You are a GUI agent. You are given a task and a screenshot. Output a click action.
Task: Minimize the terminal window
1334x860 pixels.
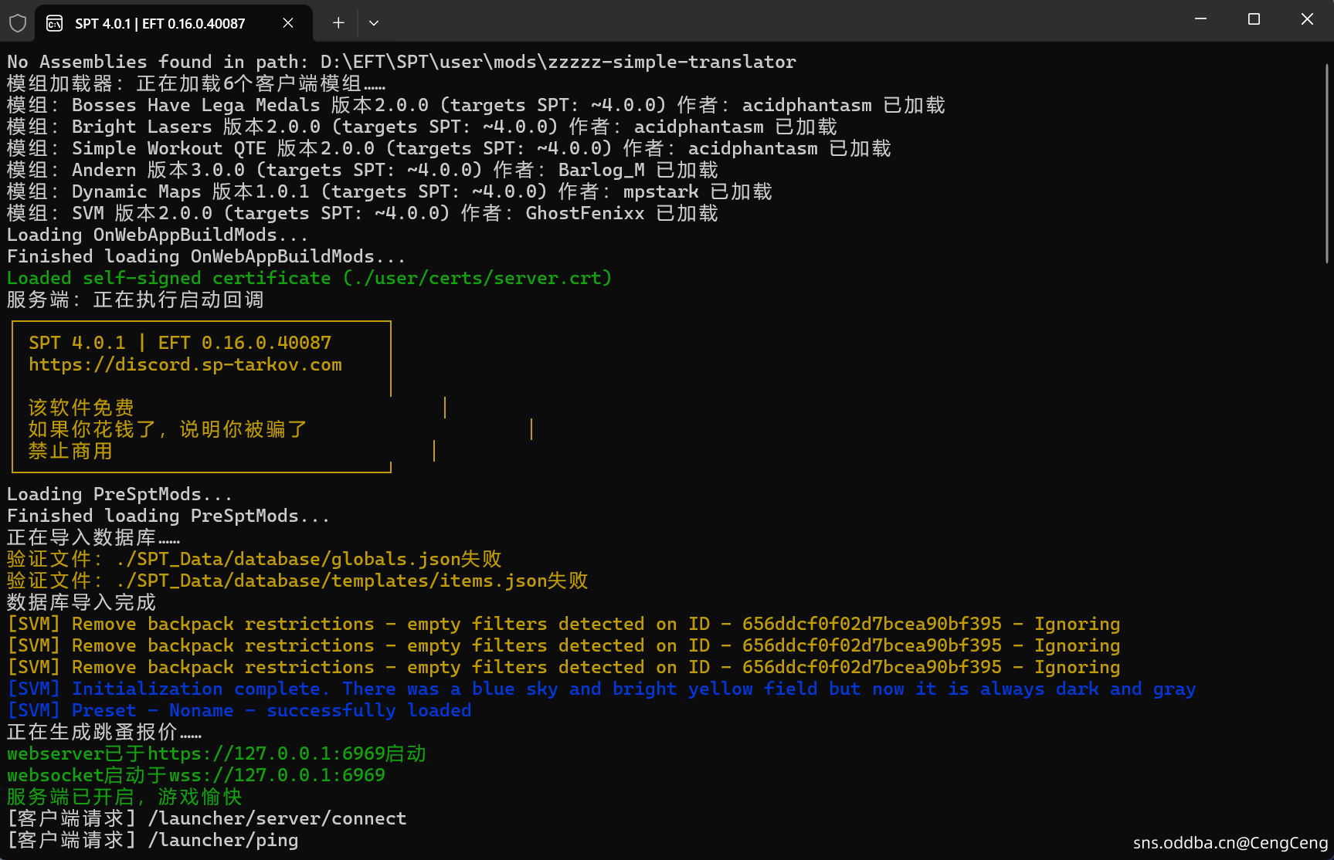[x=1200, y=19]
